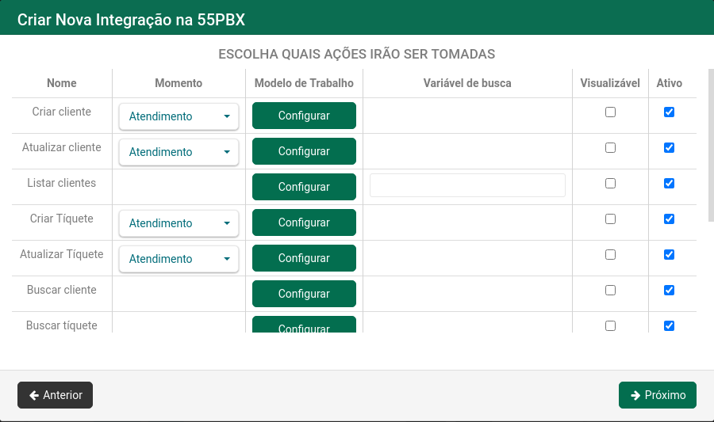This screenshot has height=422, width=714.
Task: Uncheck Ativo for Listar clientes
Action: 669,183
